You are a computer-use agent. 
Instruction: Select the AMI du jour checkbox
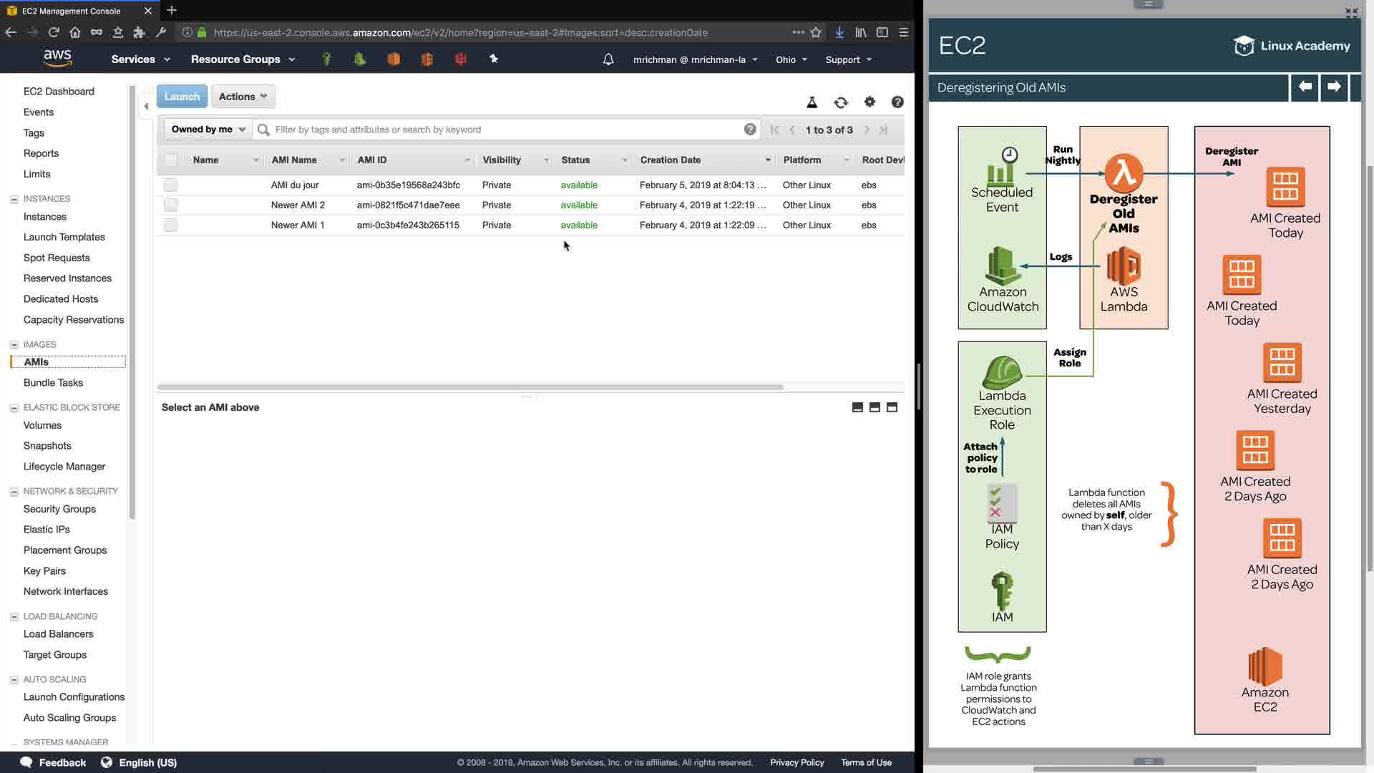coord(170,185)
